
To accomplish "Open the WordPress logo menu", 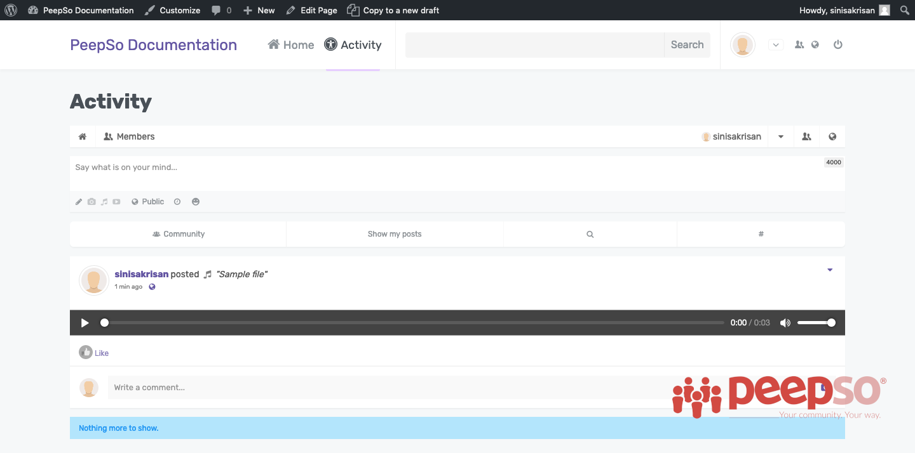I will coord(11,10).
